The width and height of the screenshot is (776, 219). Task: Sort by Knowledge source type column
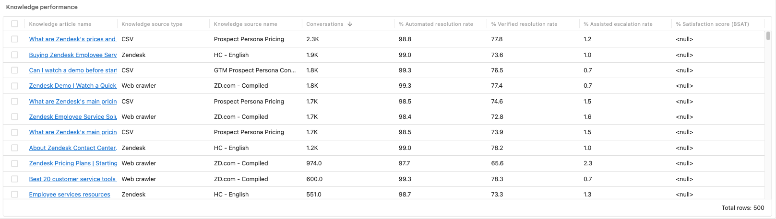(152, 24)
